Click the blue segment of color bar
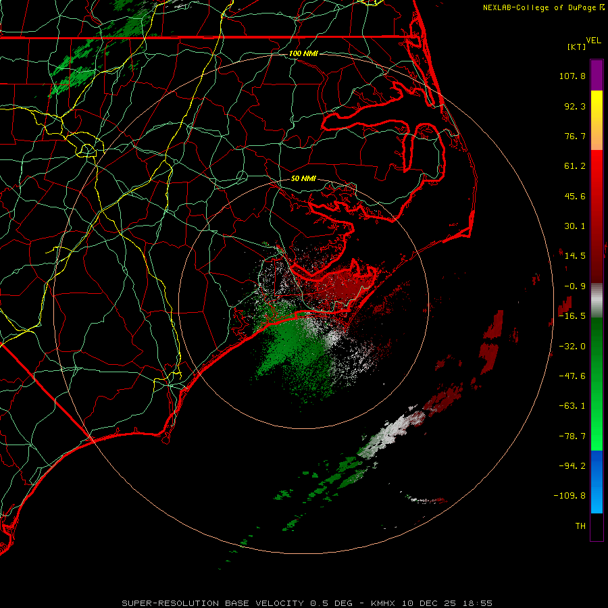The width and height of the screenshot is (608, 608). coord(597,482)
